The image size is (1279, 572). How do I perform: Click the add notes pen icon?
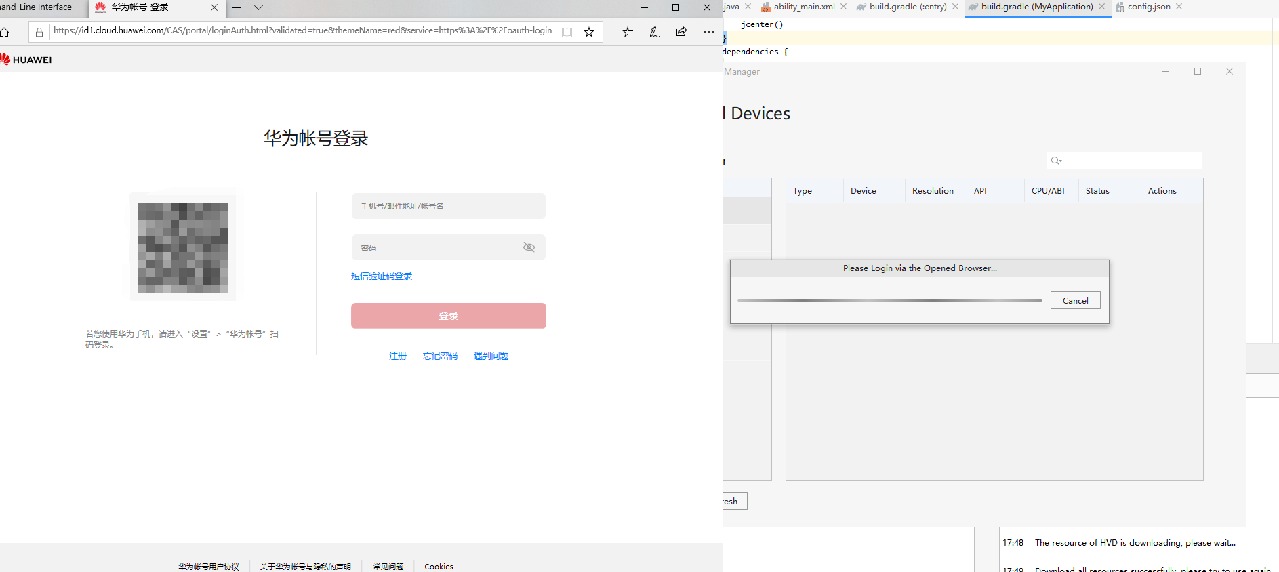655,32
